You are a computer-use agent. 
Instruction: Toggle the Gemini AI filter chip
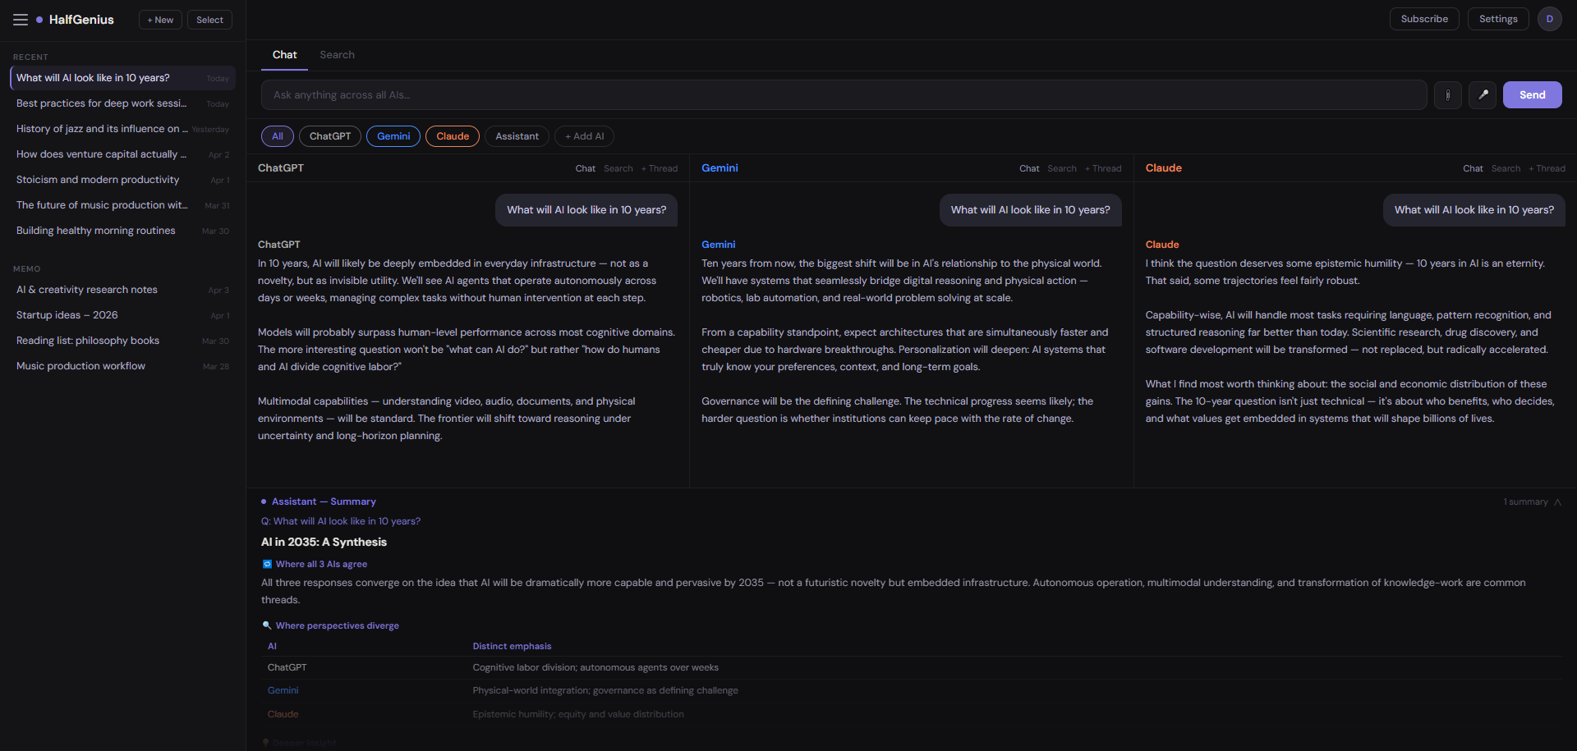393,136
